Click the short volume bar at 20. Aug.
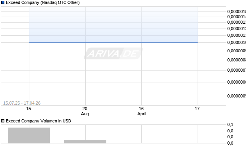This screenshot has width=246, height=147. [85, 141]
